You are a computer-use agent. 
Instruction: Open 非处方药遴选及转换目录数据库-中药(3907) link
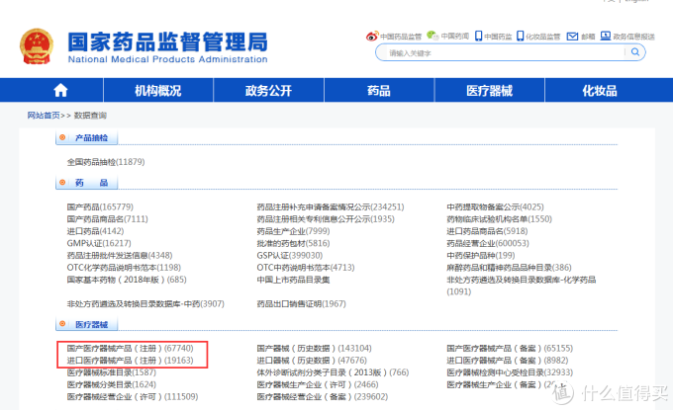tap(145, 303)
